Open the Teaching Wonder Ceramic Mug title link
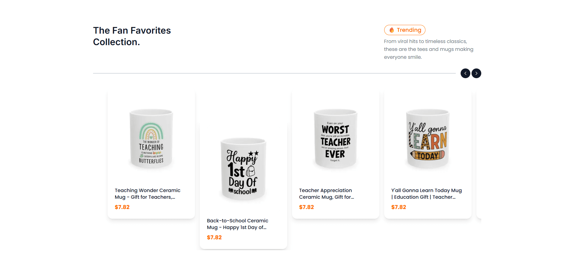Image resolution: width=574 pixels, height=269 pixels. click(x=147, y=194)
